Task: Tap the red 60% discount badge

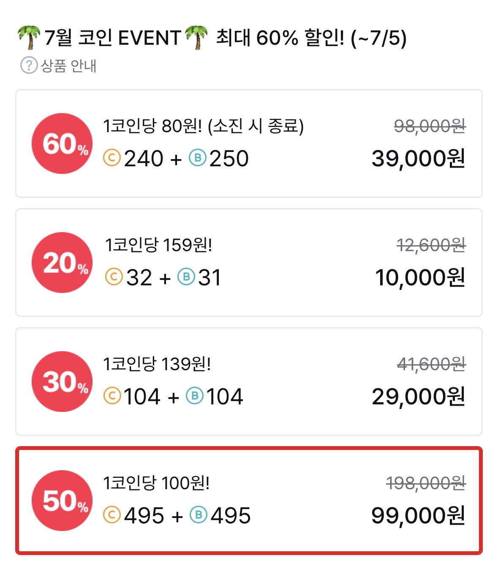Action: [62, 144]
